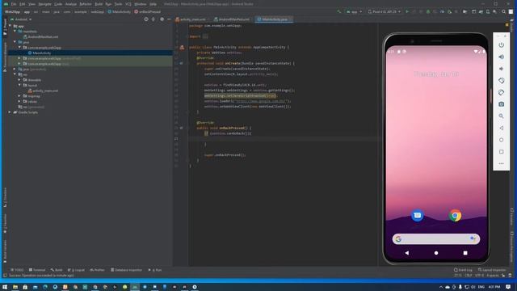Click the emulator toolbar Home circle

click(501, 140)
